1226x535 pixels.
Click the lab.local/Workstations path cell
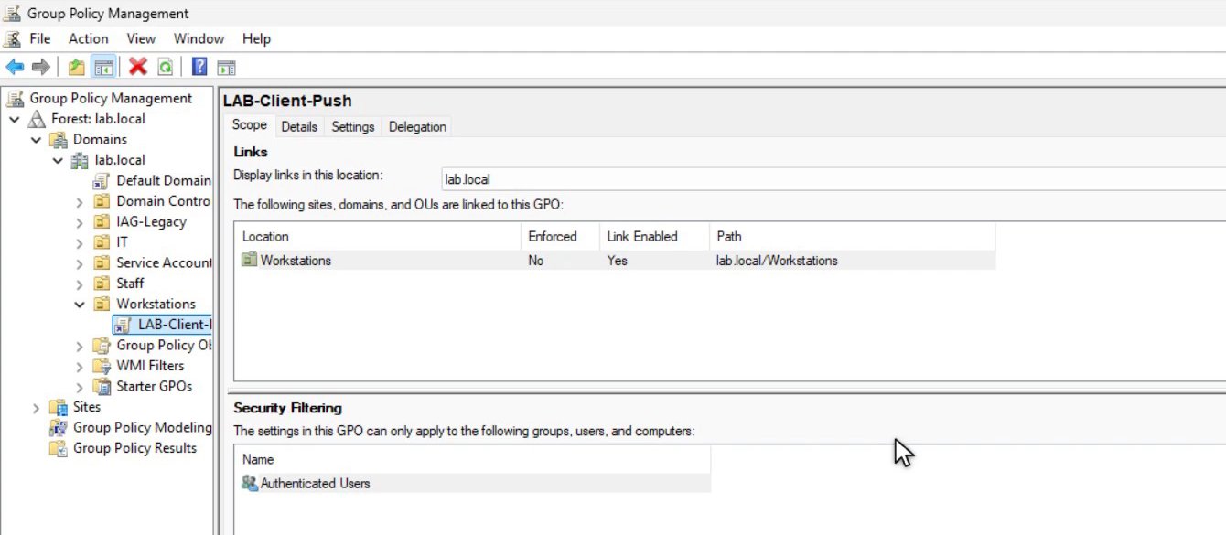[x=777, y=261]
